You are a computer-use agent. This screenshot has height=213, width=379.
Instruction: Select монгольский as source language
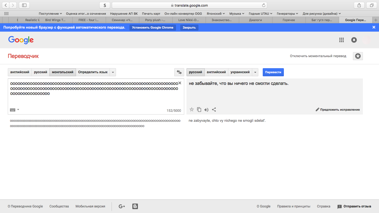tap(63, 72)
